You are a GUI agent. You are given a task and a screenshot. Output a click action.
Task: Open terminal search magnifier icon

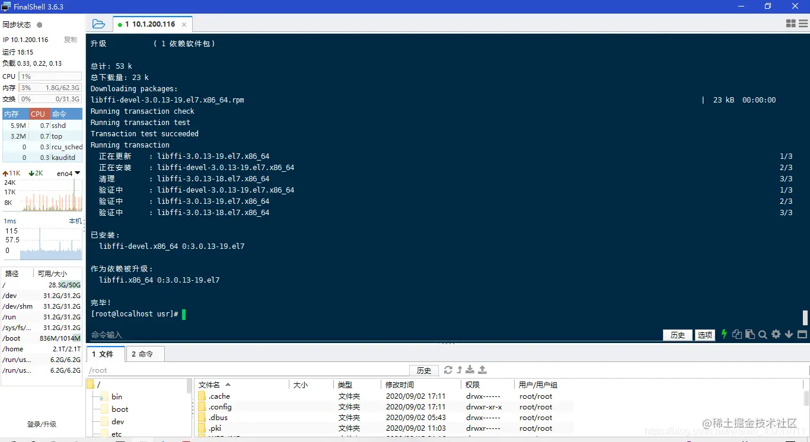click(763, 334)
